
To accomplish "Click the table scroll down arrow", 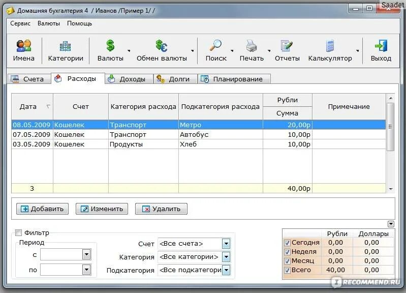I will pyautogui.click(x=390, y=189).
